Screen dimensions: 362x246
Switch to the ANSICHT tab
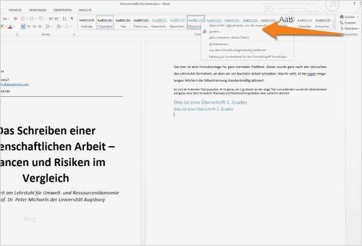[x=85, y=10]
